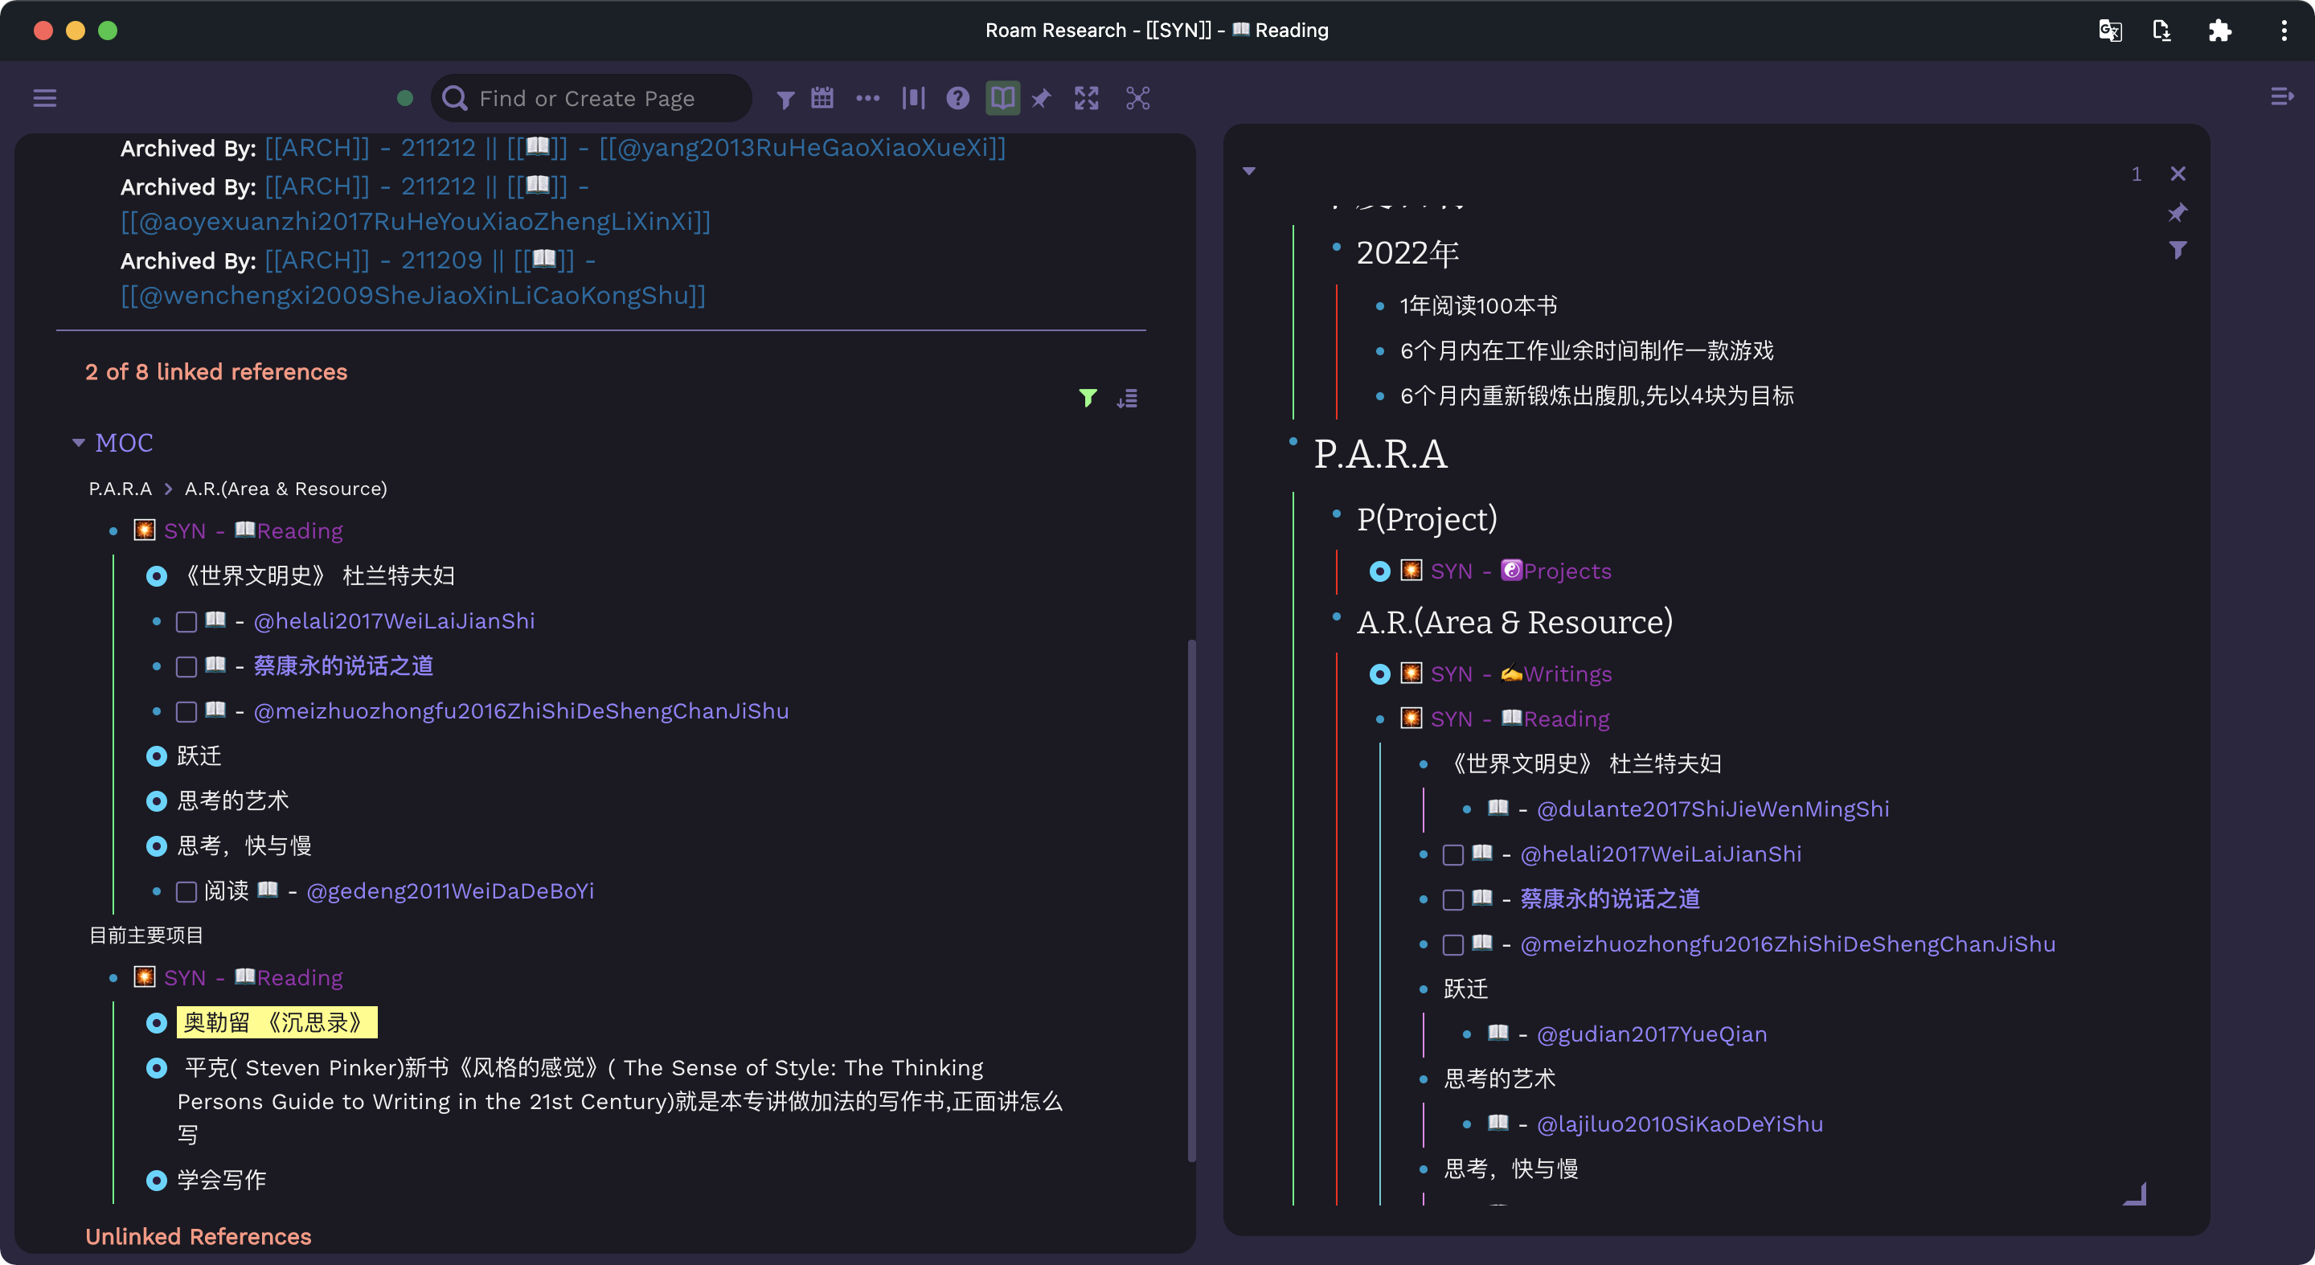Open the @wenchengxi2009SheJiaoXinLiCaoKongShu link

pyautogui.click(x=413, y=295)
